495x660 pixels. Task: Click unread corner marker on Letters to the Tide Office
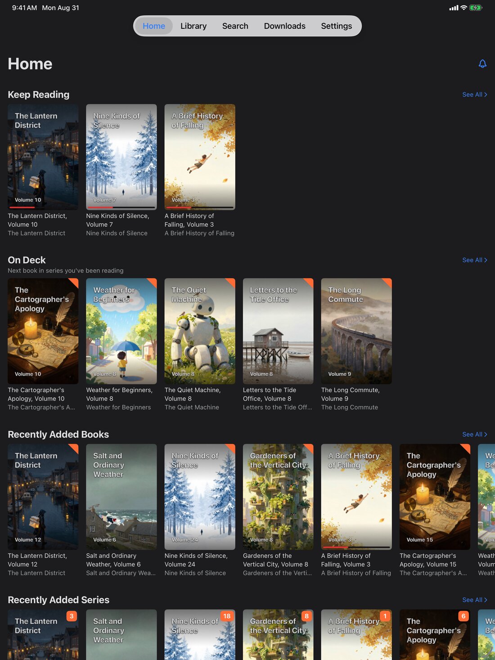pyautogui.click(x=310, y=282)
